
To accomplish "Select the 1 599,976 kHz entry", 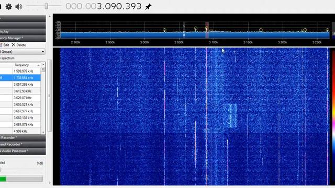I will coord(20,71).
